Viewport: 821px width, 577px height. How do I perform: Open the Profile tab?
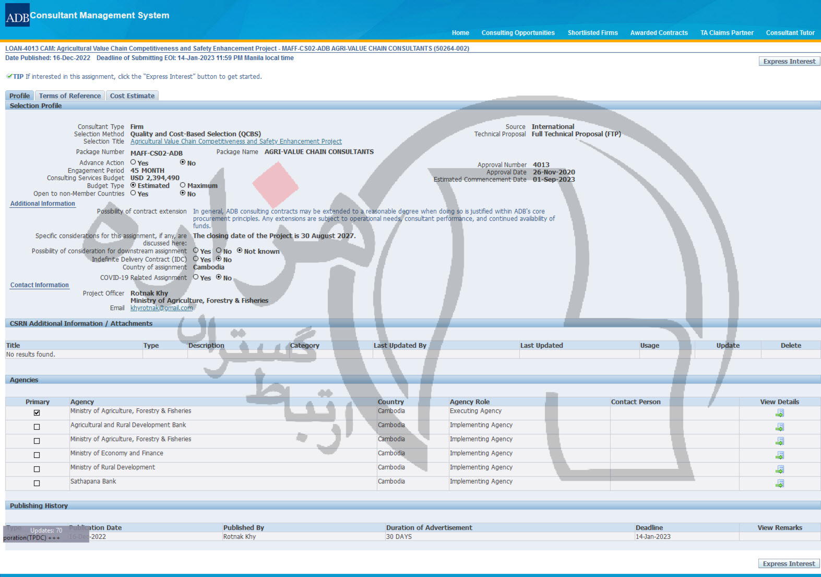click(x=19, y=96)
